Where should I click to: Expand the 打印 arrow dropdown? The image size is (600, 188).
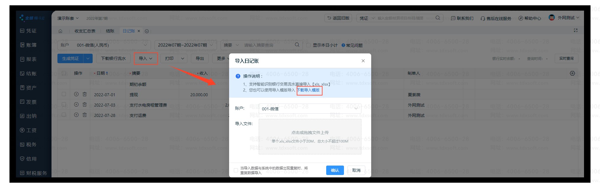pos(183,58)
